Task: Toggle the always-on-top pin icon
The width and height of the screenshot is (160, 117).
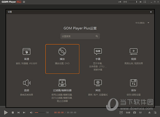Action: click(x=141, y=2)
